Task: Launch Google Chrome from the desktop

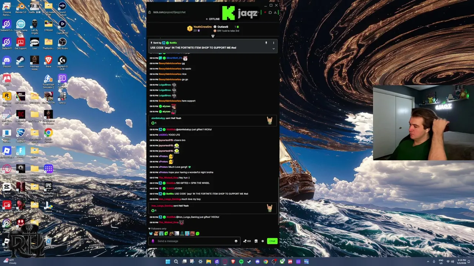Action: (48, 136)
